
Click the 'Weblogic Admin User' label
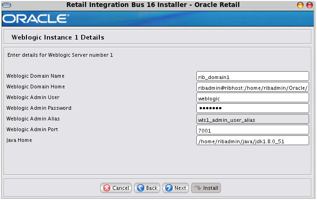33,97
